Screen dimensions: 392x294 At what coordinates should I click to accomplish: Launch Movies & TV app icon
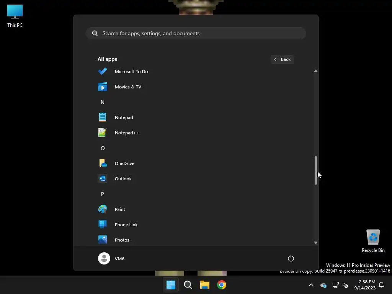point(103,87)
